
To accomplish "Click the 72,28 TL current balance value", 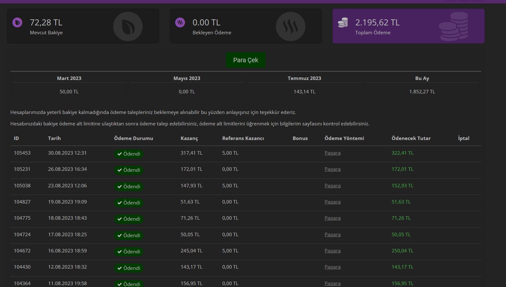I will 46,23.
